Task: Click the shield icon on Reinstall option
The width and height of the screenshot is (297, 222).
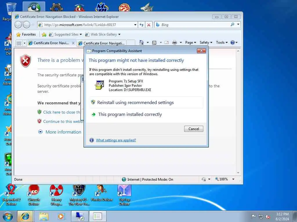Action: coord(93,102)
